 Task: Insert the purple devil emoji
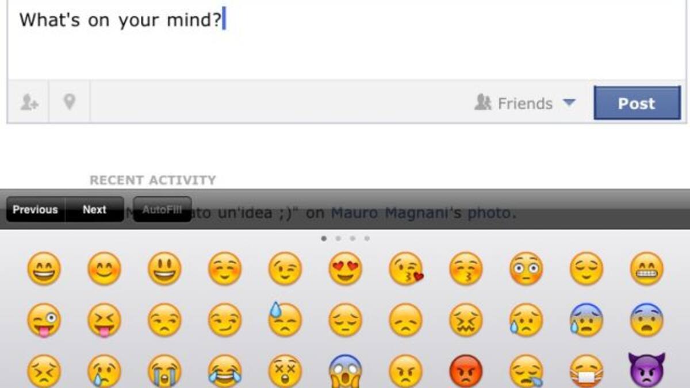647,370
